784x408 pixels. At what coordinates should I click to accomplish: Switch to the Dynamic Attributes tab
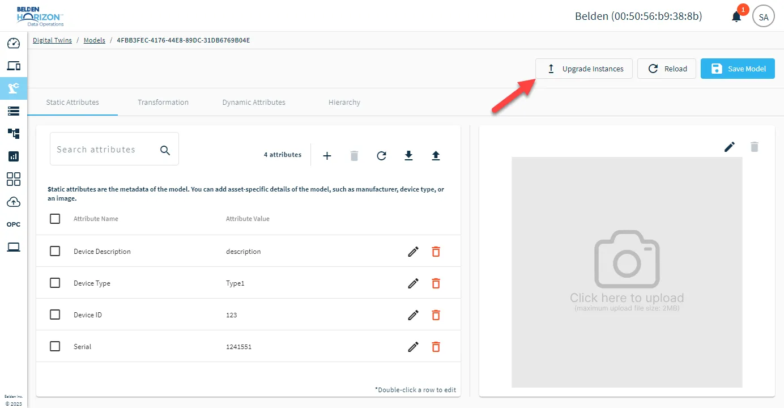tap(254, 103)
